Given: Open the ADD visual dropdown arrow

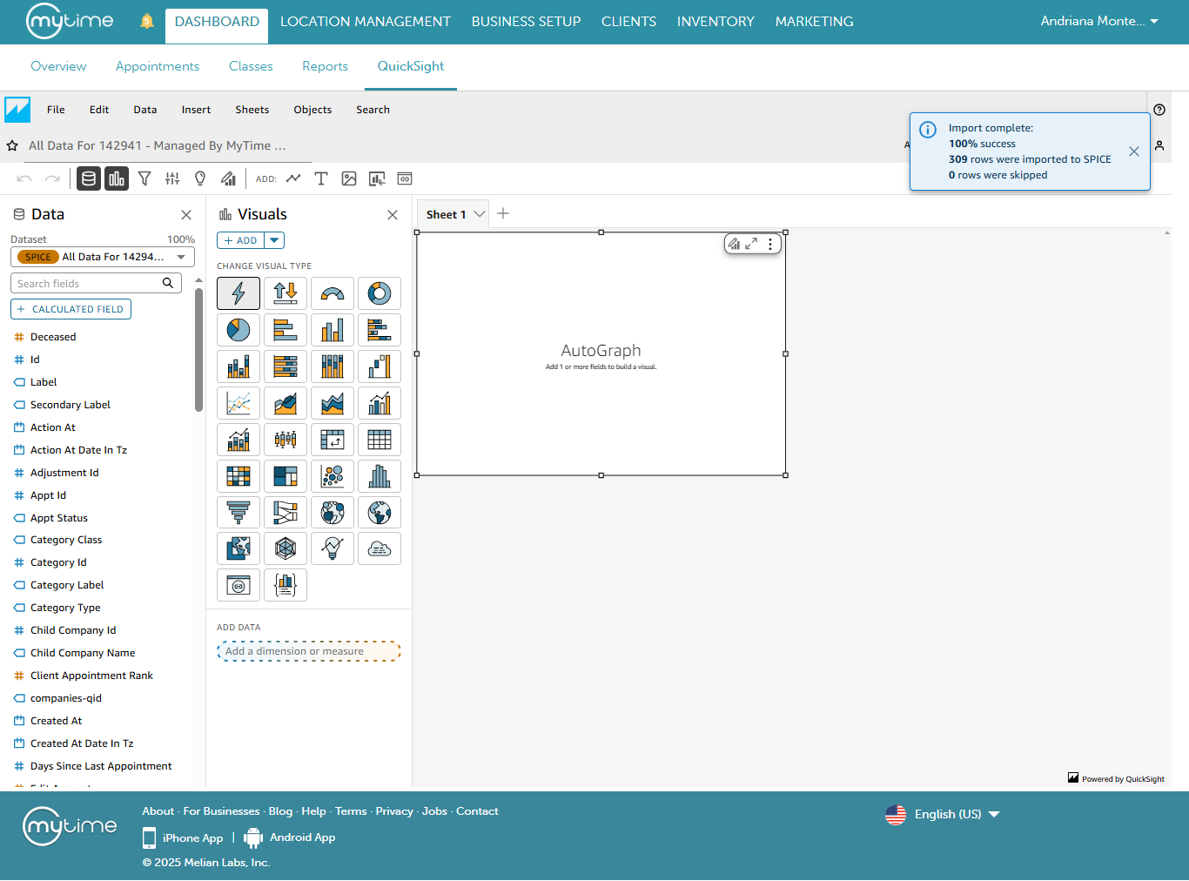Looking at the screenshot, I should coord(274,240).
